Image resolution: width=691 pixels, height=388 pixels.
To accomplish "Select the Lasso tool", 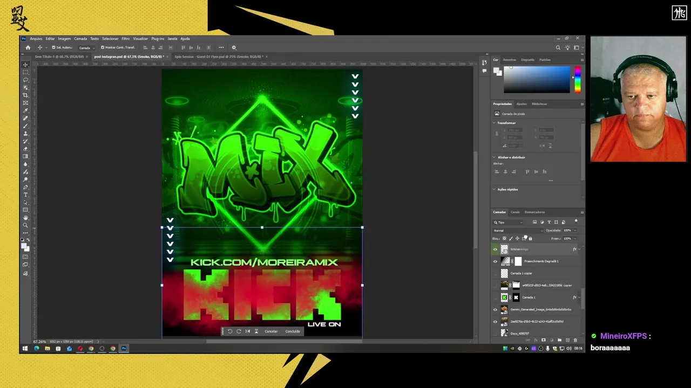I will click(x=25, y=80).
